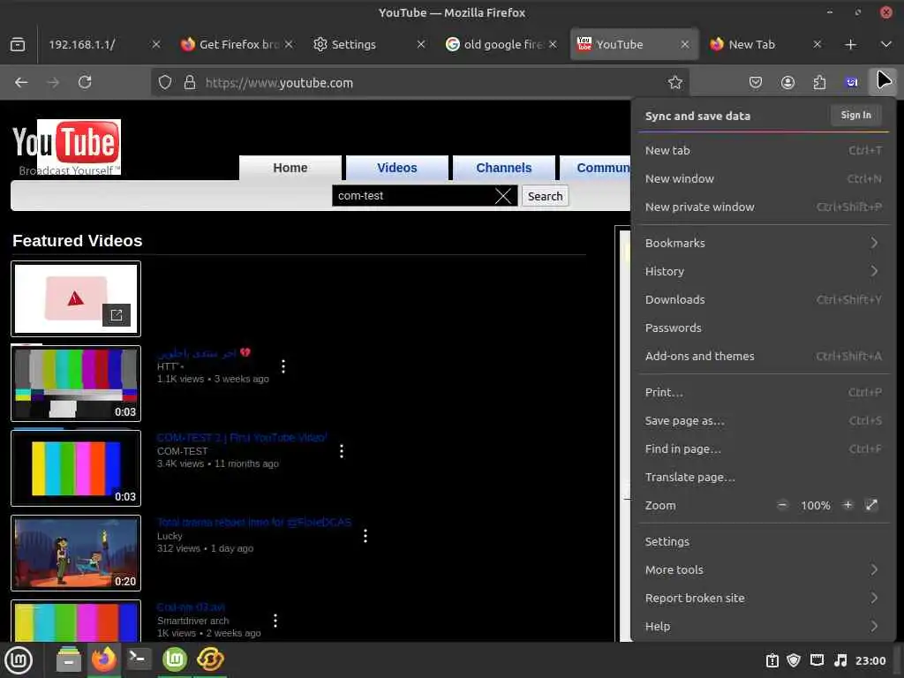Open the Total drama reboot intro link

click(254, 523)
